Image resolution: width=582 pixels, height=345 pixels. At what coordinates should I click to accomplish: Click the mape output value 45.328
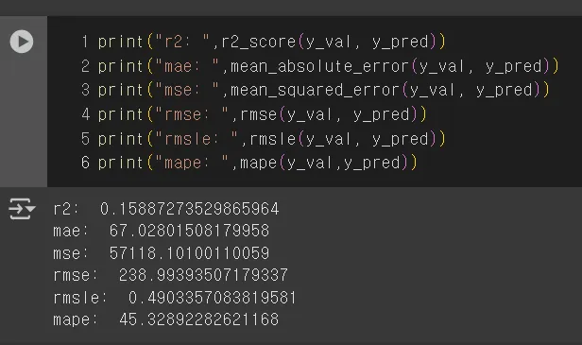coord(199,319)
